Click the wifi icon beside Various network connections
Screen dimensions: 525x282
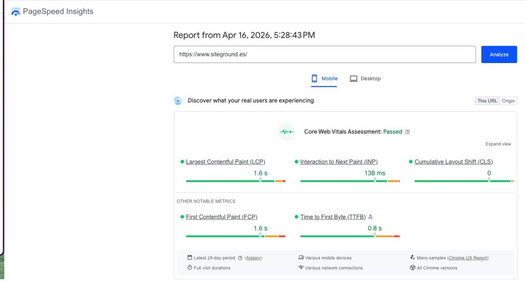(x=301, y=268)
